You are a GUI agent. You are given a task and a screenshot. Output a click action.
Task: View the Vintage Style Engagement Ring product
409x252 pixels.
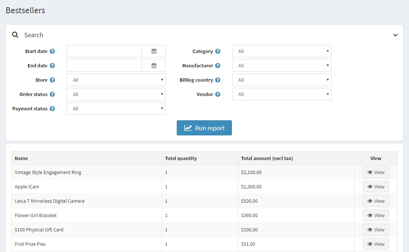pyautogui.click(x=376, y=172)
